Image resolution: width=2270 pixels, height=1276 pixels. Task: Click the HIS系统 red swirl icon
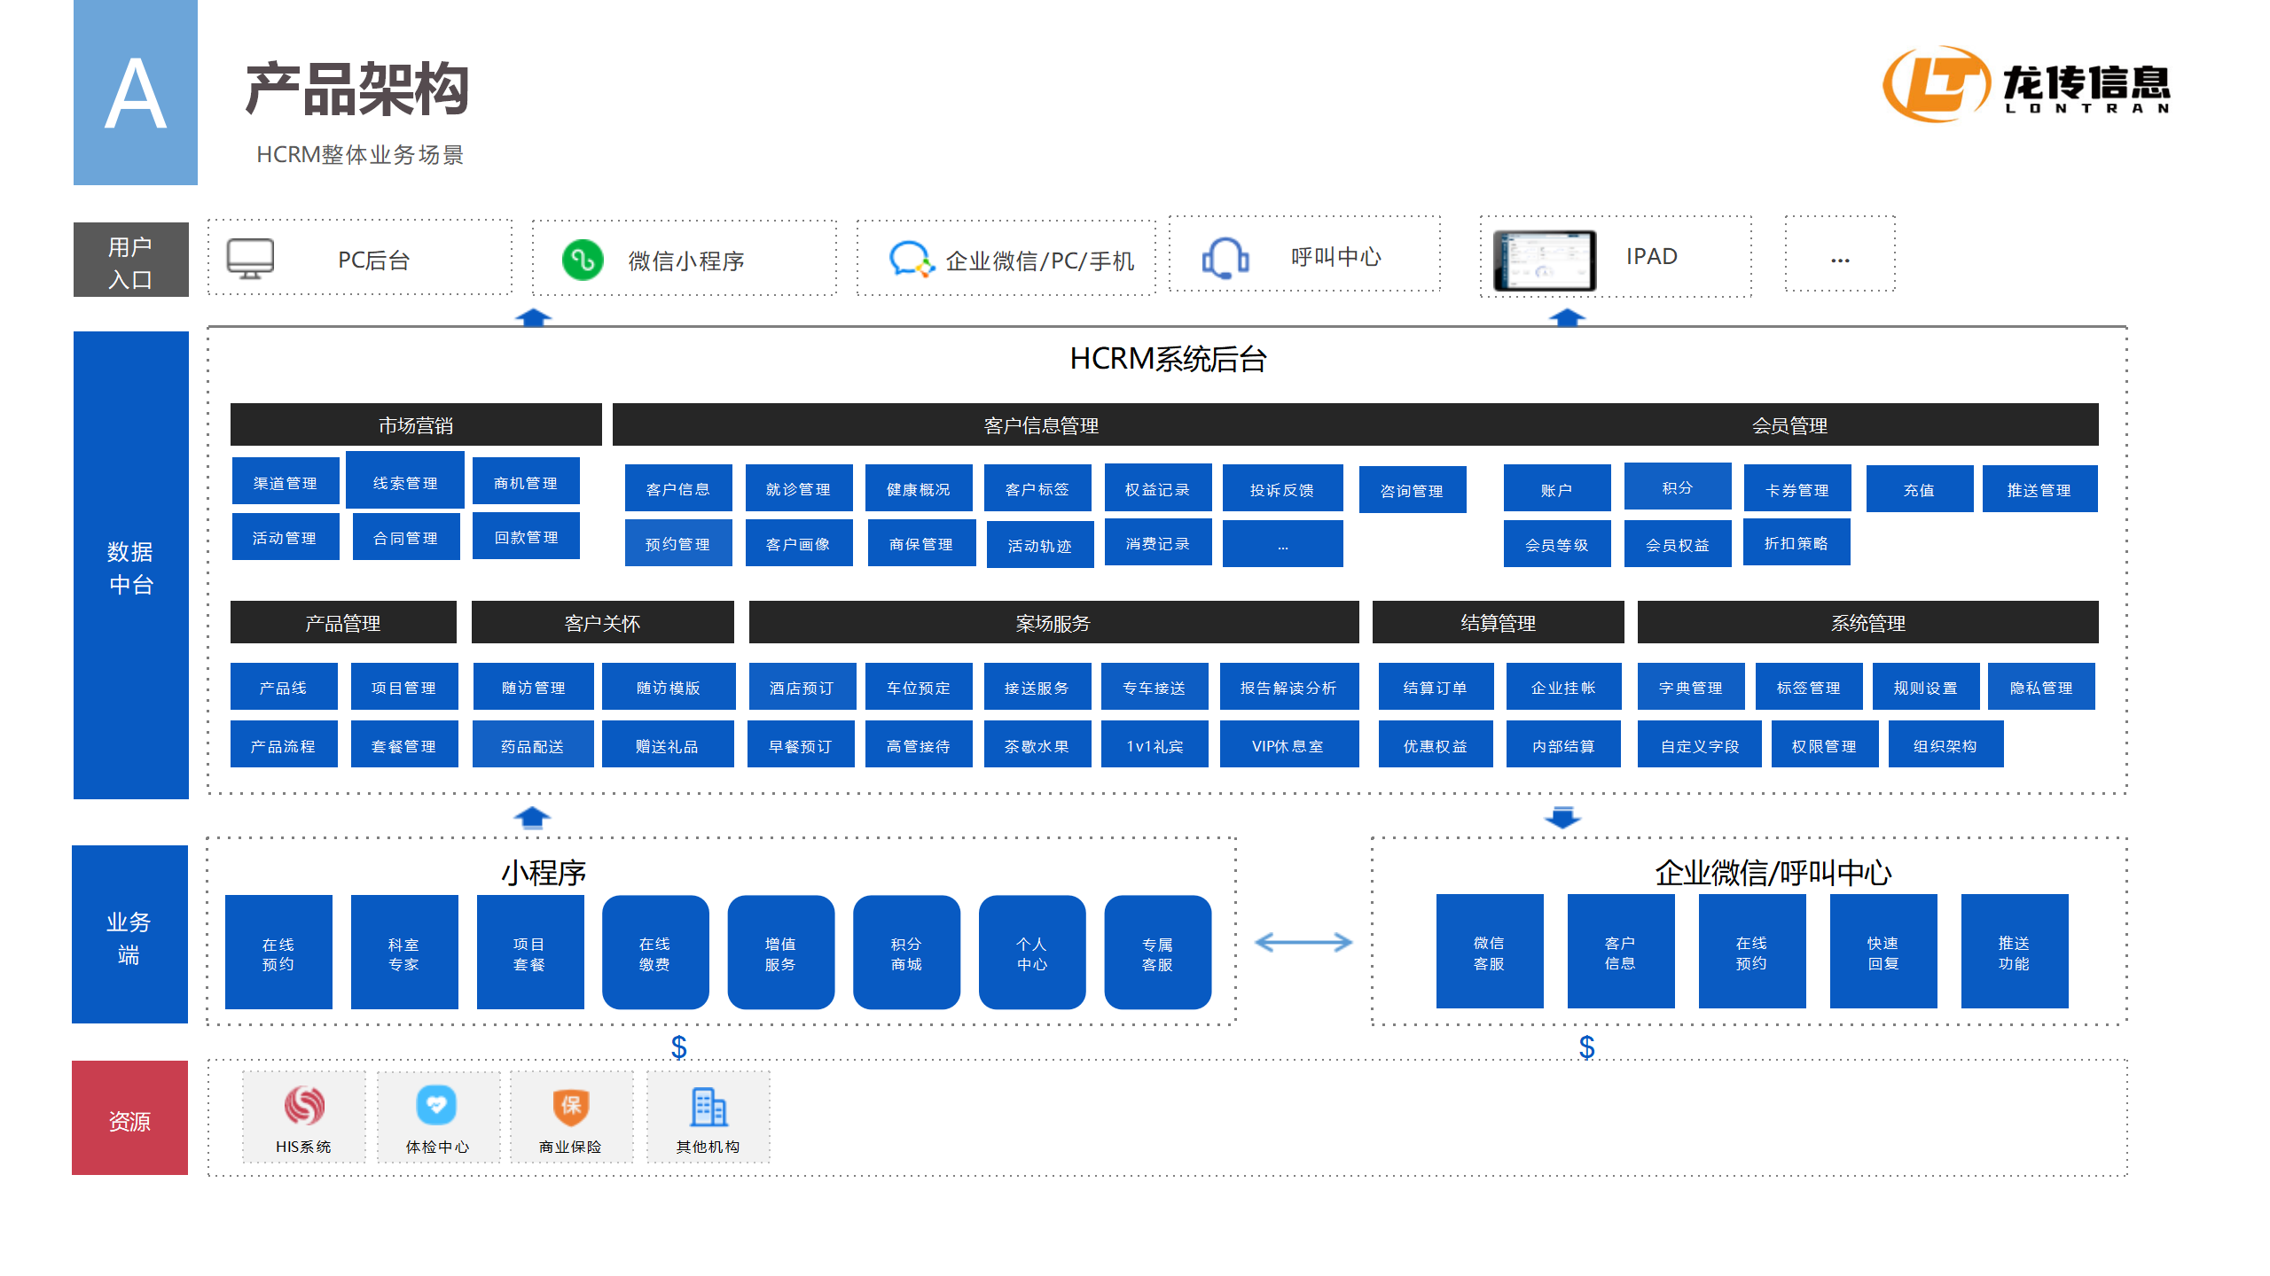point(304,1105)
